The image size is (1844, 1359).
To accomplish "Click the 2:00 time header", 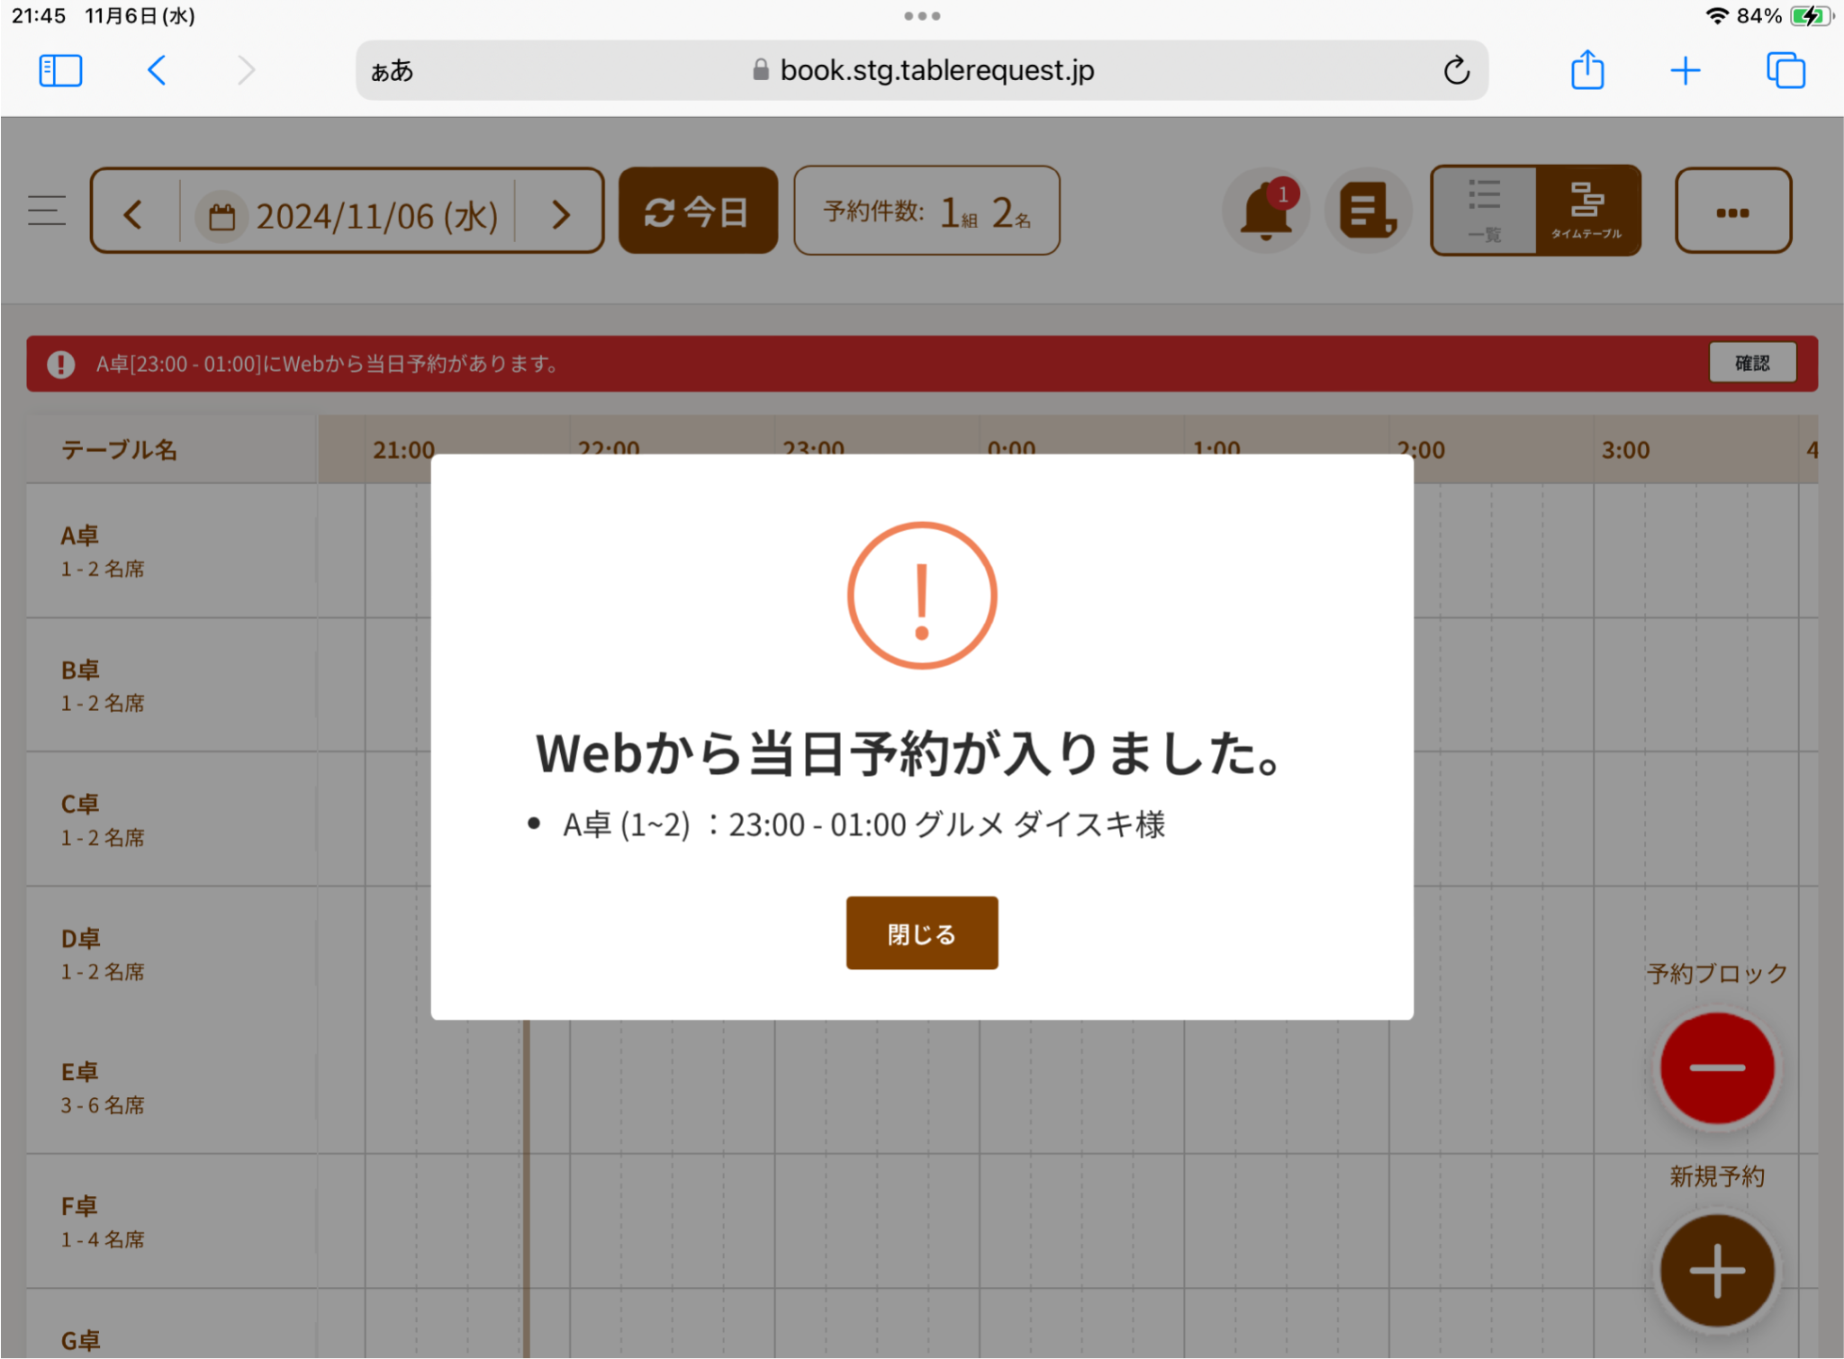I will (1420, 449).
